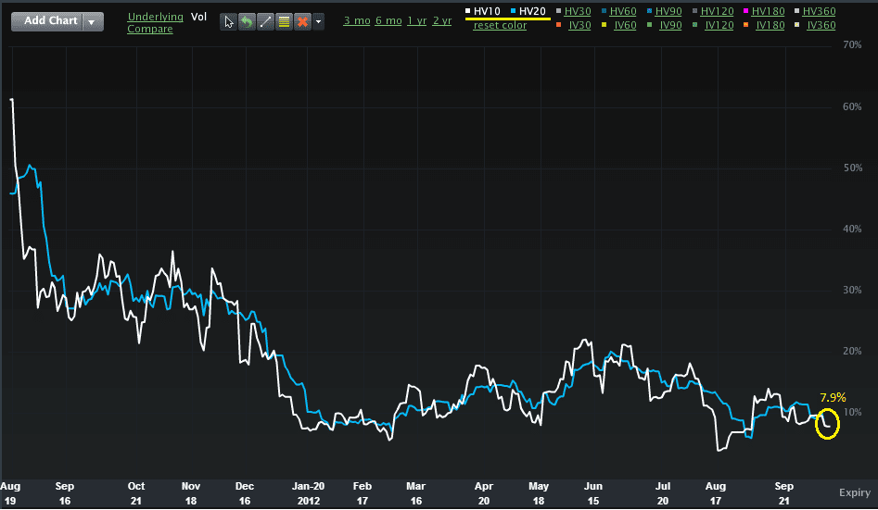Set the chart range to 6 mo
Image resolution: width=878 pixels, height=510 pixels.
[x=388, y=20]
